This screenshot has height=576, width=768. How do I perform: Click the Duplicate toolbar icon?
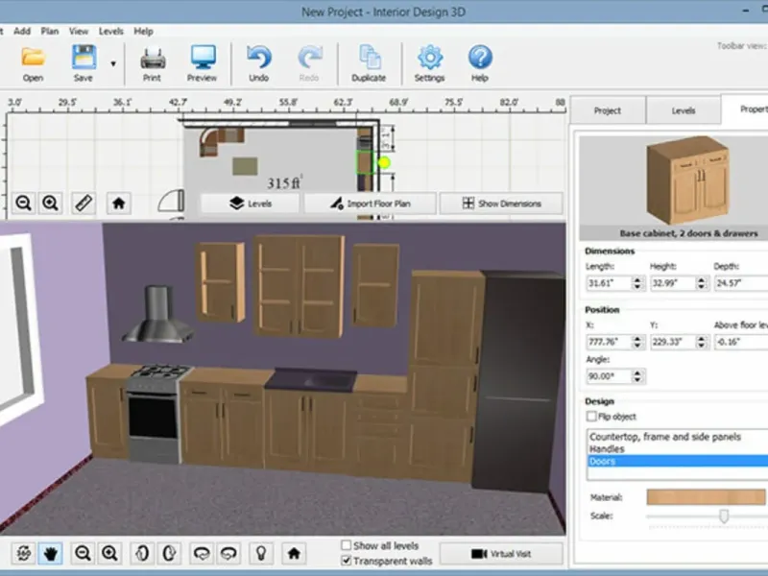[x=369, y=58]
